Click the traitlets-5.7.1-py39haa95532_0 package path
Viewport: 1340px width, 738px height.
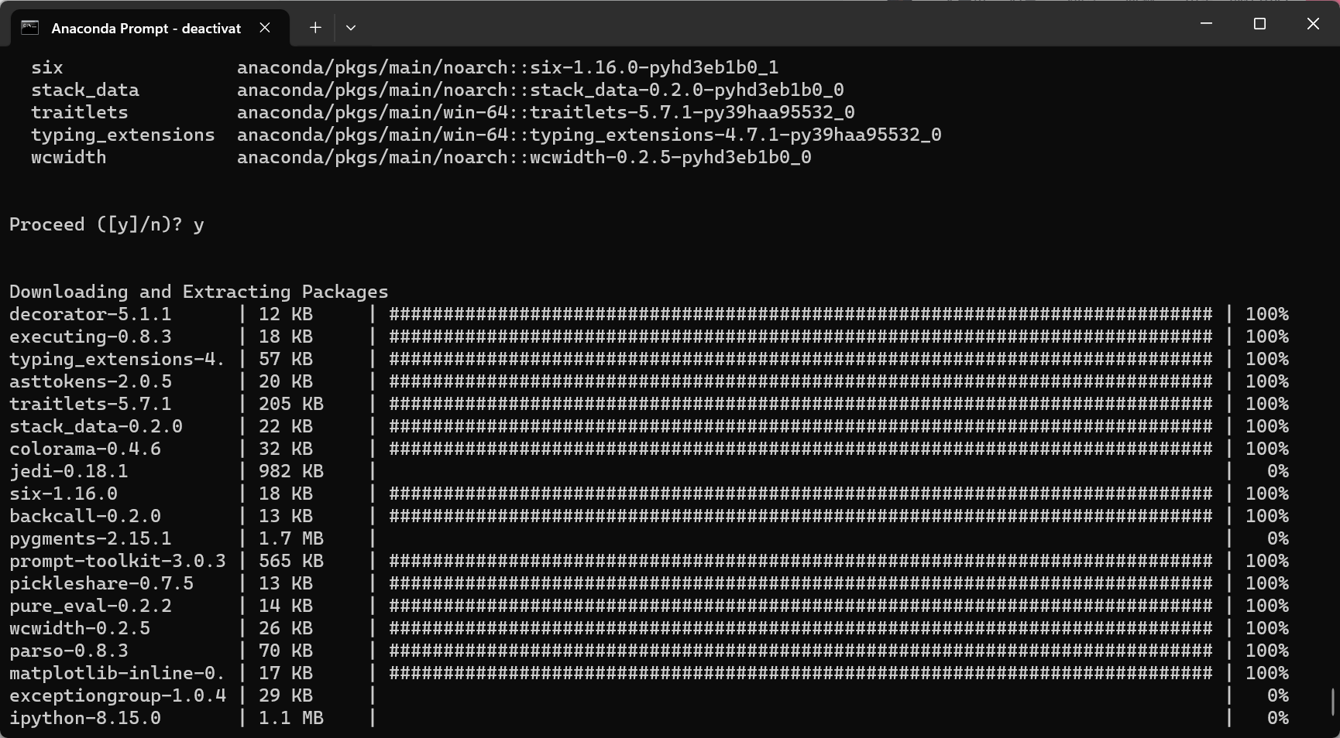[546, 113]
